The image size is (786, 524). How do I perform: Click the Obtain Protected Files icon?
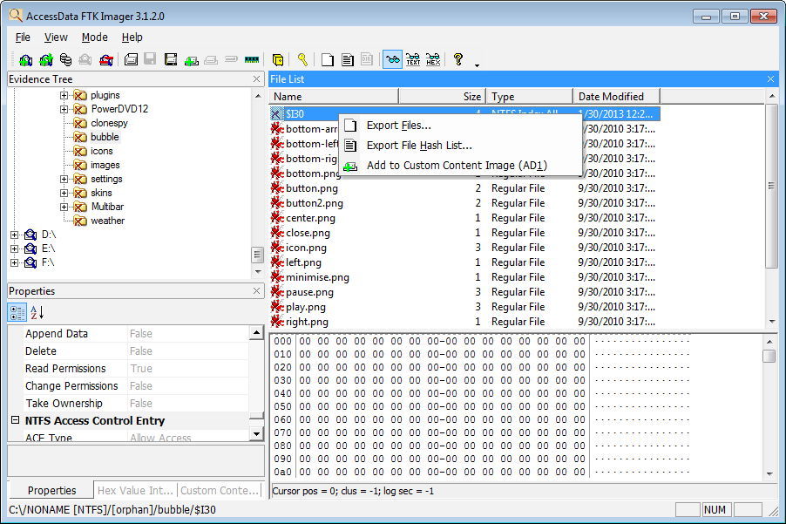click(x=278, y=60)
